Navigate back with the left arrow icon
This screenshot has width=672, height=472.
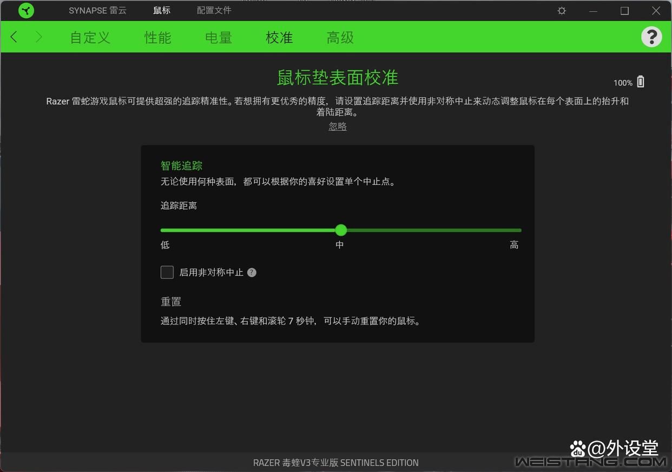[x=14, y=37]
